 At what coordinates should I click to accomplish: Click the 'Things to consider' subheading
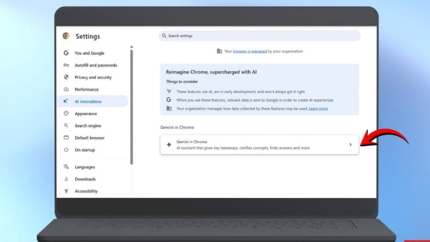(x=182, y=82)
